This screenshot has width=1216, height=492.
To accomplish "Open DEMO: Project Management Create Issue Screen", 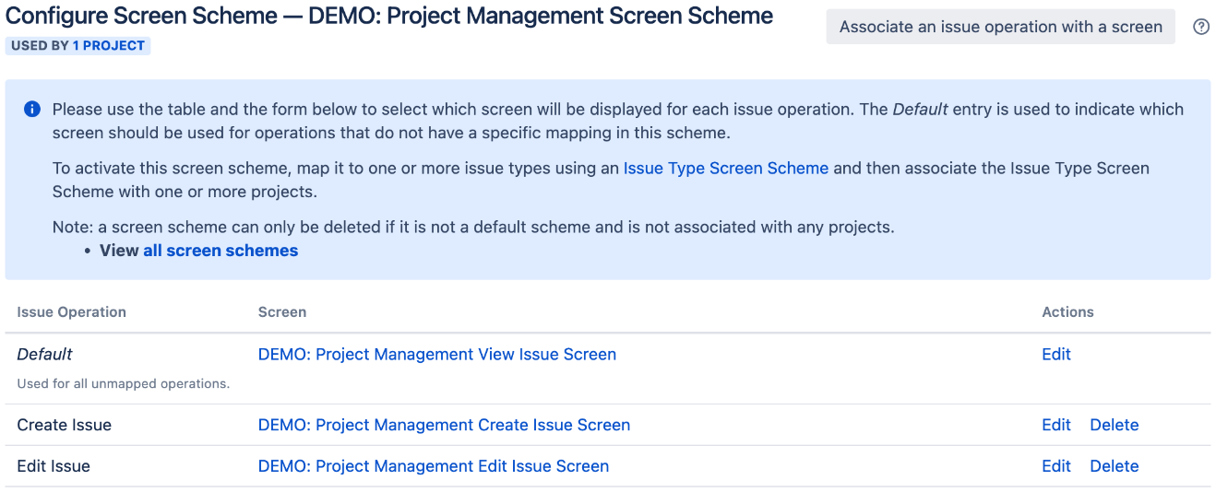I will coord(444,425).
